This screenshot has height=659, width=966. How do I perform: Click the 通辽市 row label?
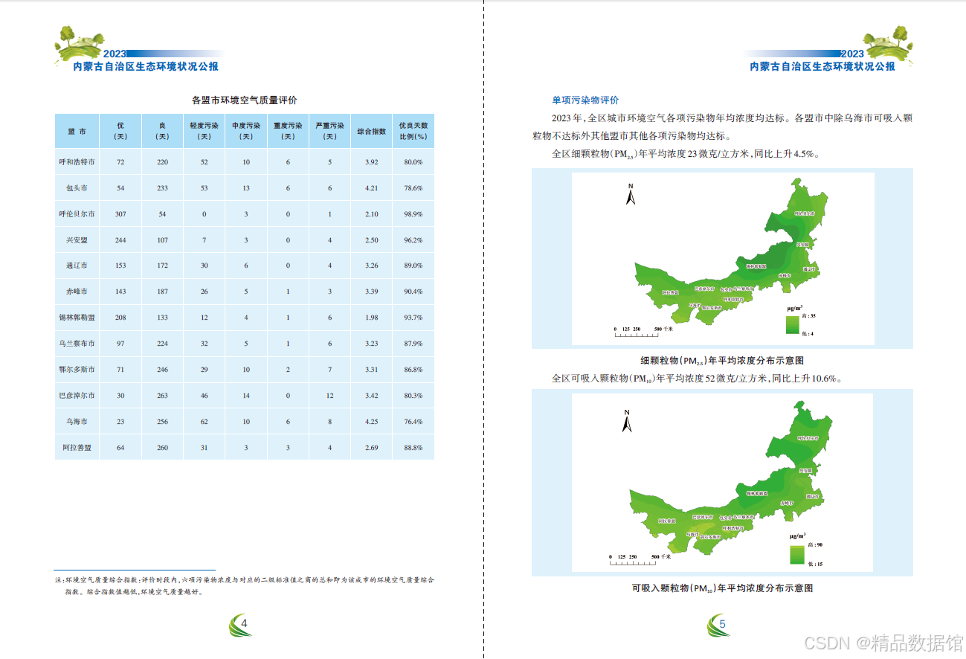pyautogui.click(x=77, y=266)
